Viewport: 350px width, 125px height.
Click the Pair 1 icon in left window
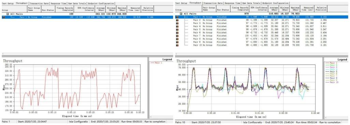point(3,17)
